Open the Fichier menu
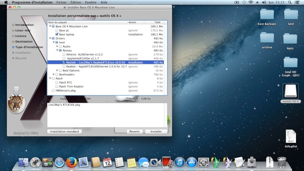304x171 pixels. [62, 2]
